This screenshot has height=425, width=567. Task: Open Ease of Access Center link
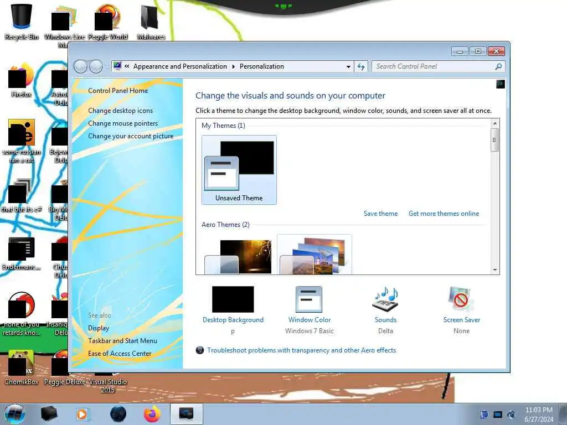pyautogui.click(x=120, y=354)
